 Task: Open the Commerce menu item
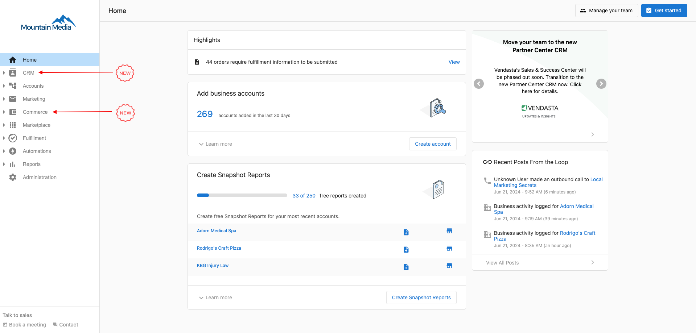point(50,112)
